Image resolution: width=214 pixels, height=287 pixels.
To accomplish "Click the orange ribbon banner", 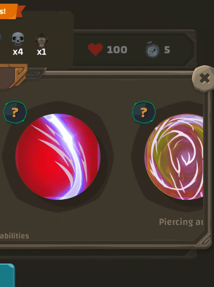I will (11, 11).
